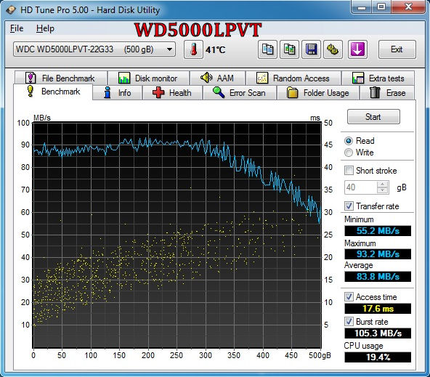This screenshot has width=430, height=377.
Task: Select the Benchmark tab
Action: tap(53, 92)
